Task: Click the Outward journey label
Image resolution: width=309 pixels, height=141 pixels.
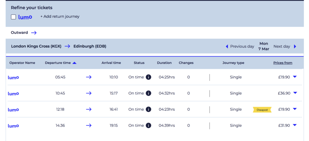Action: (19, 33)
